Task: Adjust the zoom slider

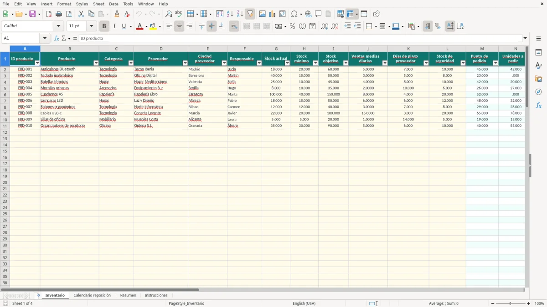Action: coord(511,303)
